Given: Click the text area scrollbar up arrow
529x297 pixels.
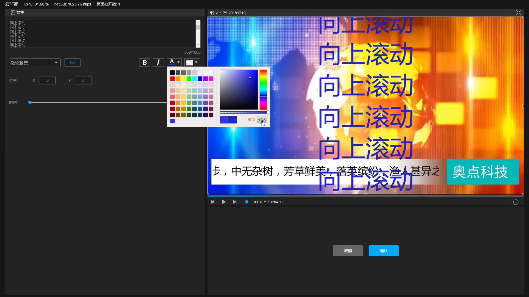Looking at the screenshot, I should 198,22.
